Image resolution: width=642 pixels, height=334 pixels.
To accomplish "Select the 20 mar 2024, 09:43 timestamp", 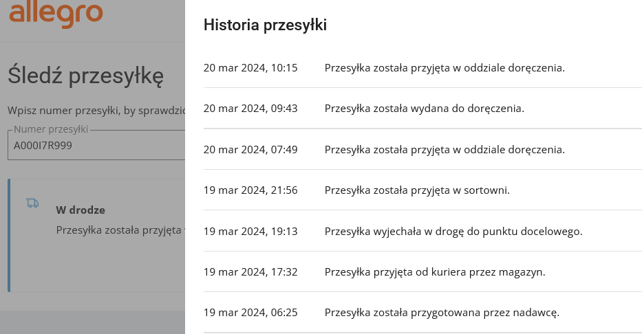I will 250,109.
